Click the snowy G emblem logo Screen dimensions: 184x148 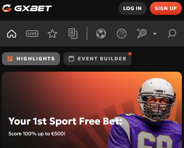pyautogui.click(x=7, y=8)
